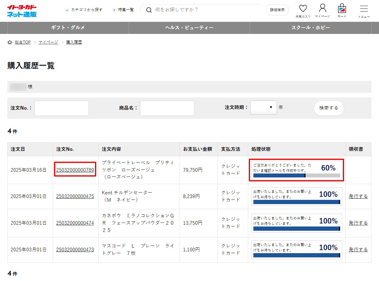The height and width of the screenshot is (281, 379).
Task: Open the favorites heart icon
Action: point(303,9)
